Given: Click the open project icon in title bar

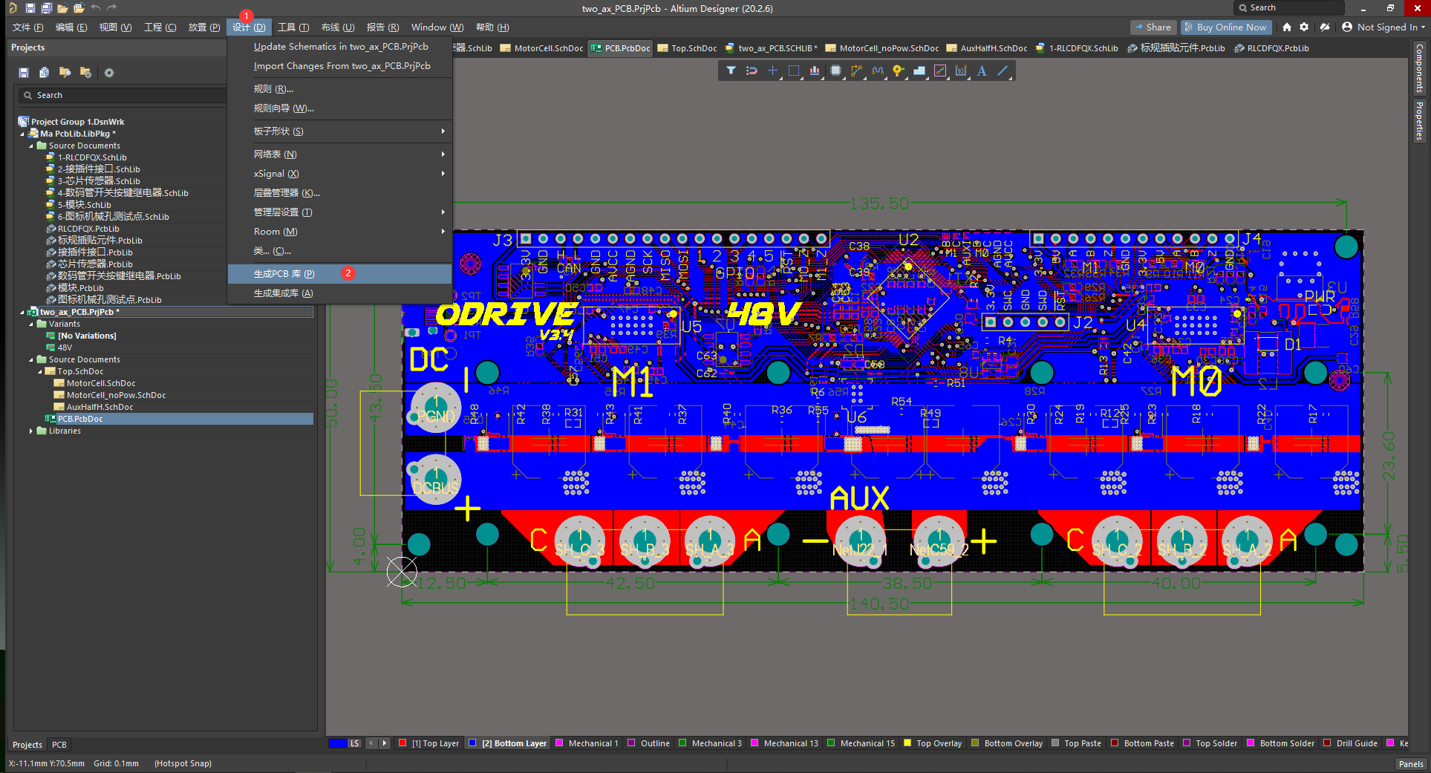Looking at the screenshot, I should 79,8.
